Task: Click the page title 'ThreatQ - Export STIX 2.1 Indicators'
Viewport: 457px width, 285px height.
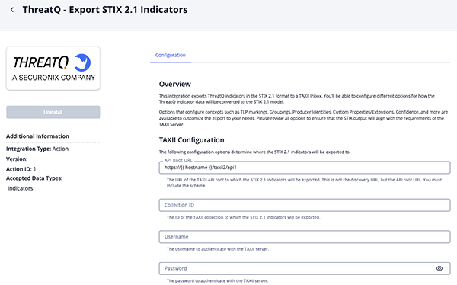Action: click(x=105, y=10)
